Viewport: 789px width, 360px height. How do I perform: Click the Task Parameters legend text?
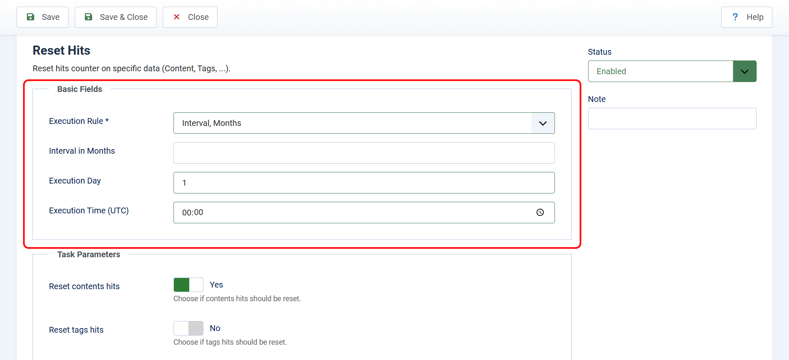point(89,254)
